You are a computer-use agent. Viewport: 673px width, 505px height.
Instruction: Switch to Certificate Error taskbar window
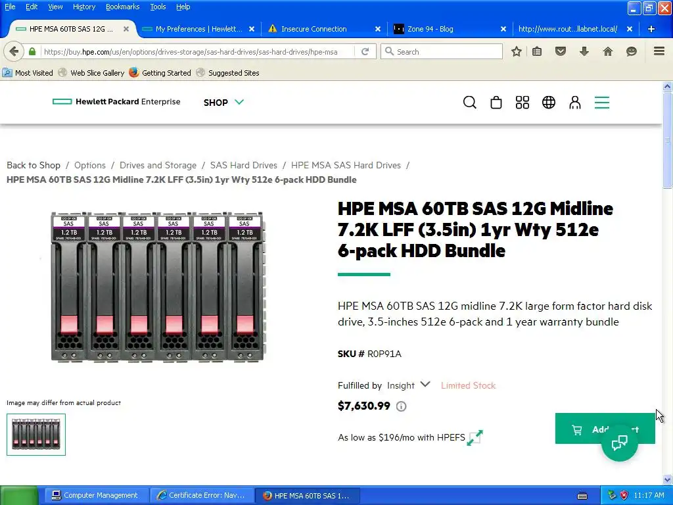[x=201, y=496]
